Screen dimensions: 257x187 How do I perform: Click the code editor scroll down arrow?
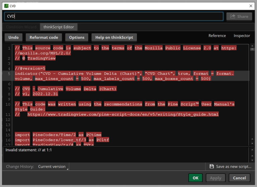tap(252, 143)
